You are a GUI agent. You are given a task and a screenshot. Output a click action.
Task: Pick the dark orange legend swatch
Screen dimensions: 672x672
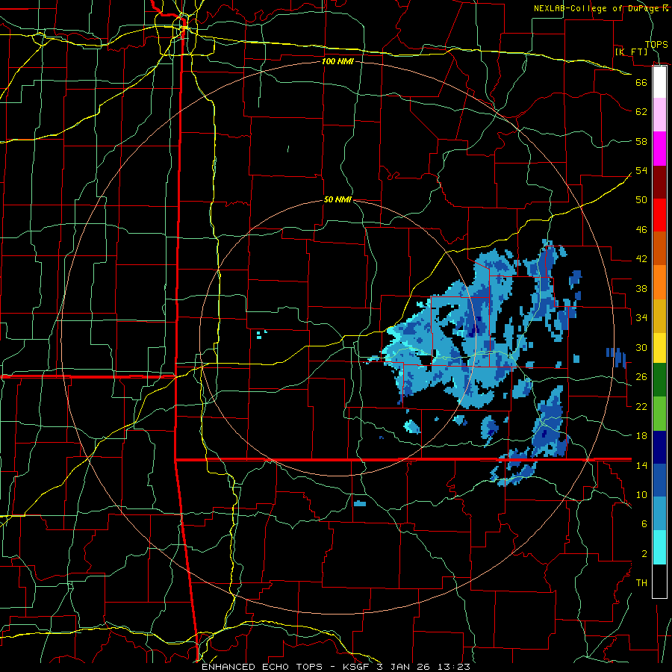[x=659, y=249]
